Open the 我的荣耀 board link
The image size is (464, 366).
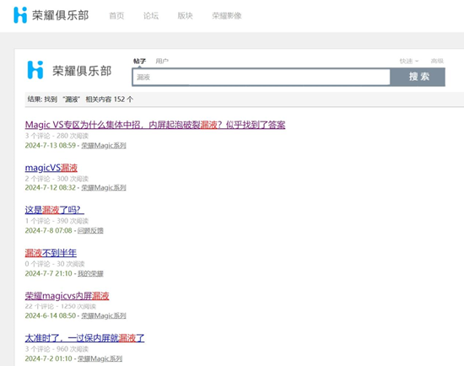click(x=90, y=273)
